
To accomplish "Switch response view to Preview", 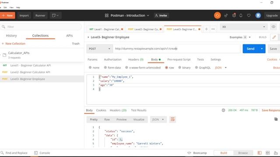I will point(122,119).
